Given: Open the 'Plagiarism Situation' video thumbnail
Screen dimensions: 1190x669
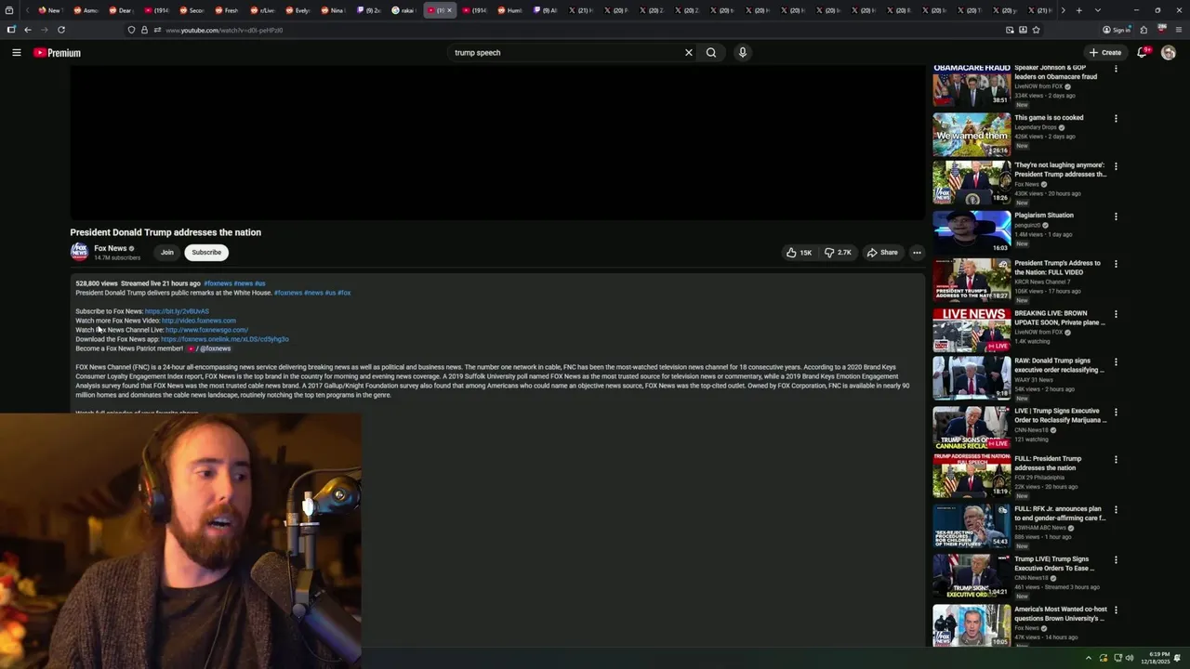Looking at the screenshot, I should (972, 232).
